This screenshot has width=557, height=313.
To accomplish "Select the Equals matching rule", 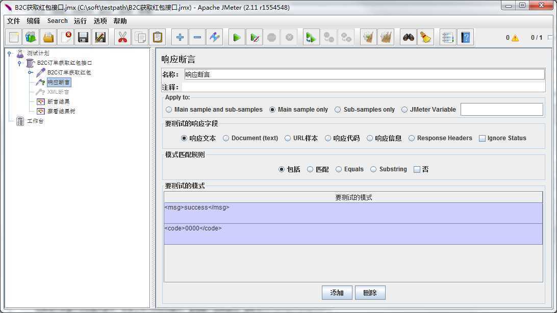I will pyautogui.click(x=339, y=169).
